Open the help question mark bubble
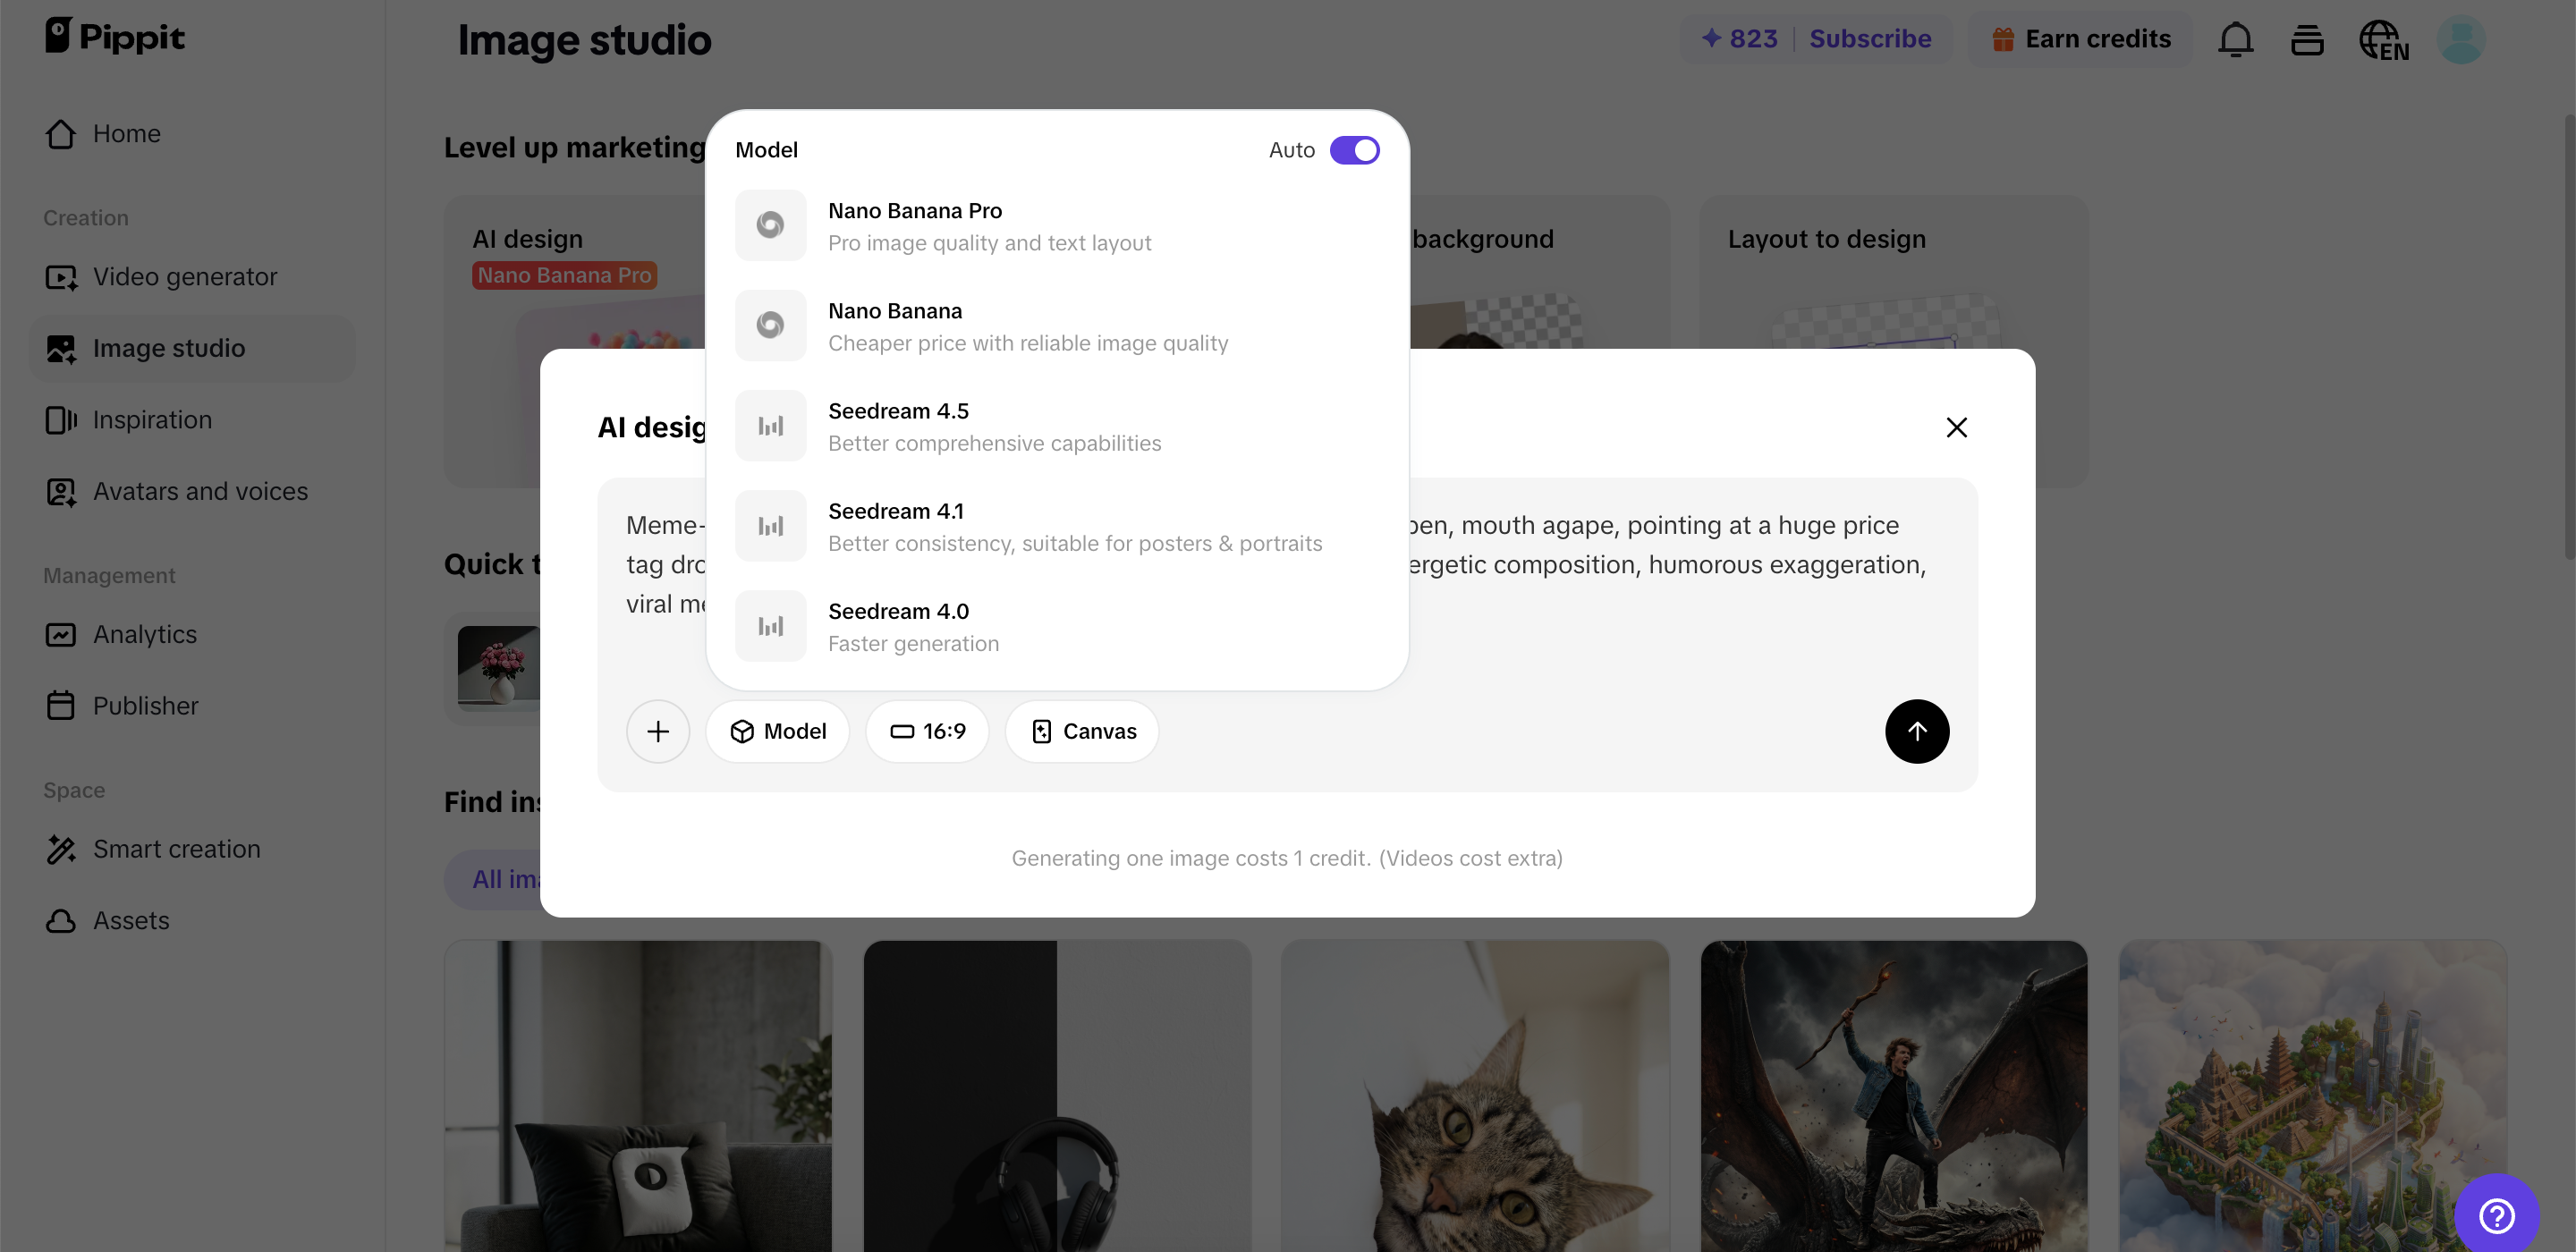The width and height of the screenshot is (2576, 1252). [2496, 1215]
